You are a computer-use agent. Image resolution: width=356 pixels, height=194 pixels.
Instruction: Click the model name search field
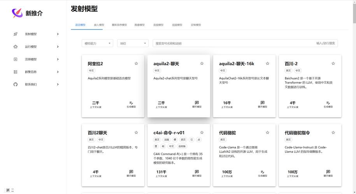tap(233, 43)
